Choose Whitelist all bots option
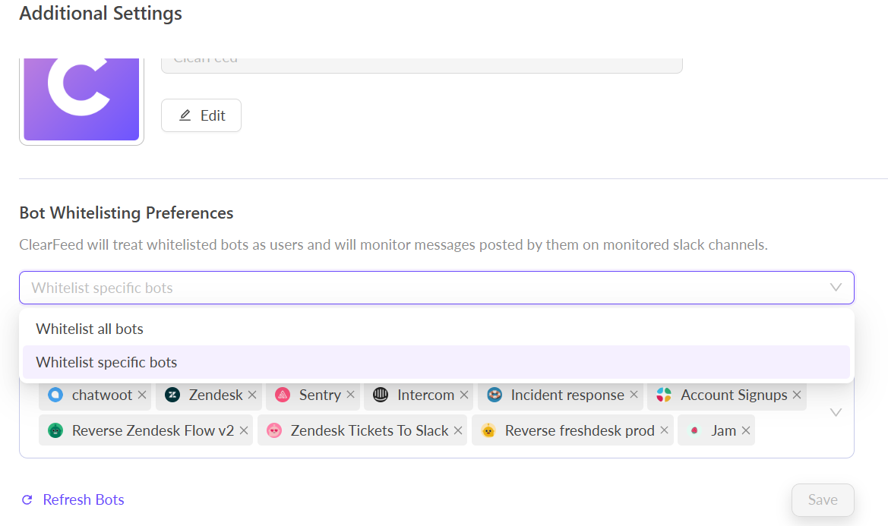888x526 pixels. tap(90, 329)
